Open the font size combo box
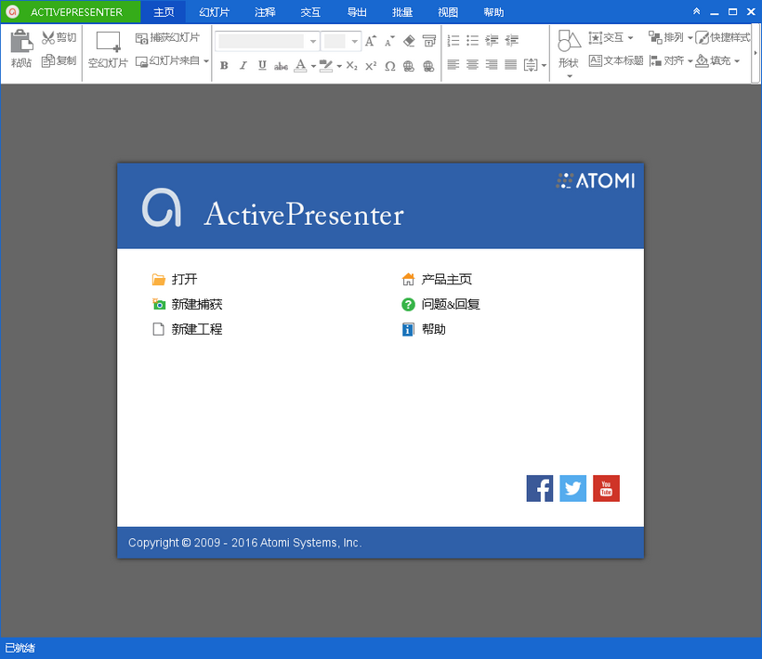This screenshot has height=659, width=762. (x=341, y=41)
